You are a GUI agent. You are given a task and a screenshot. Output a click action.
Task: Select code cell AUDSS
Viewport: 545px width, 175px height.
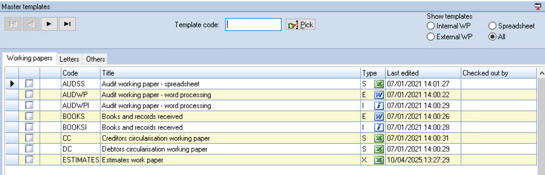(80, 84)
